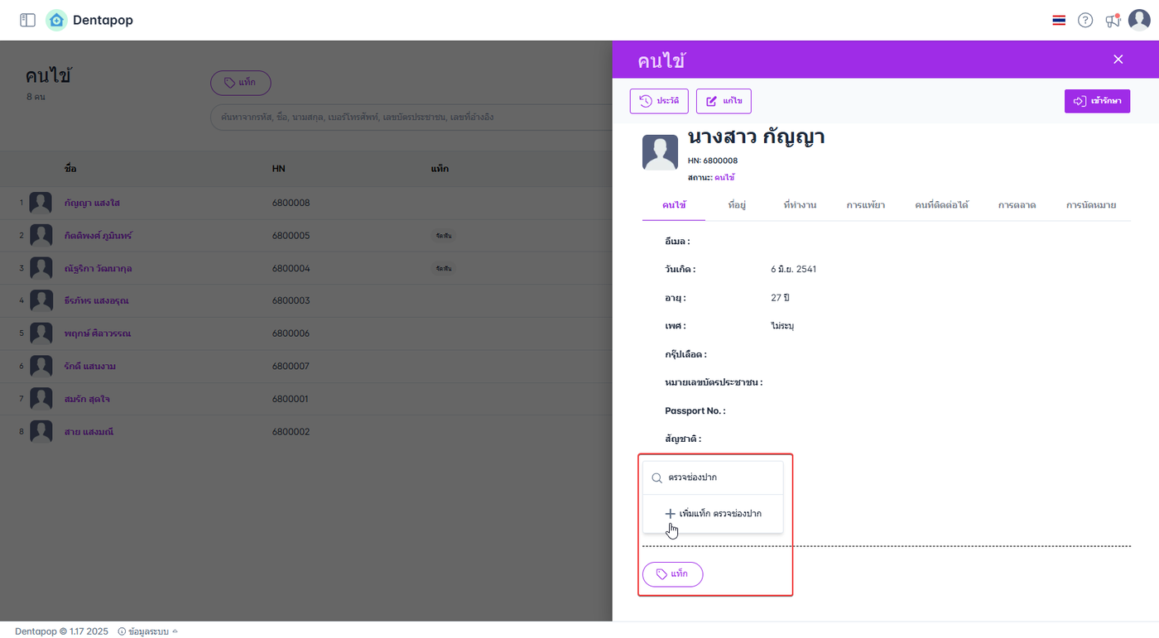Select the ที่ทำงาน tab
This screenshot has width=1159, height=638.
point(800,205)
